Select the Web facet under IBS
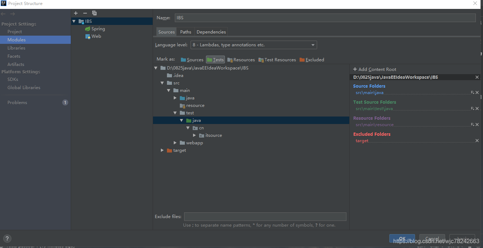 pyautogui.click(x=95, y=36)
